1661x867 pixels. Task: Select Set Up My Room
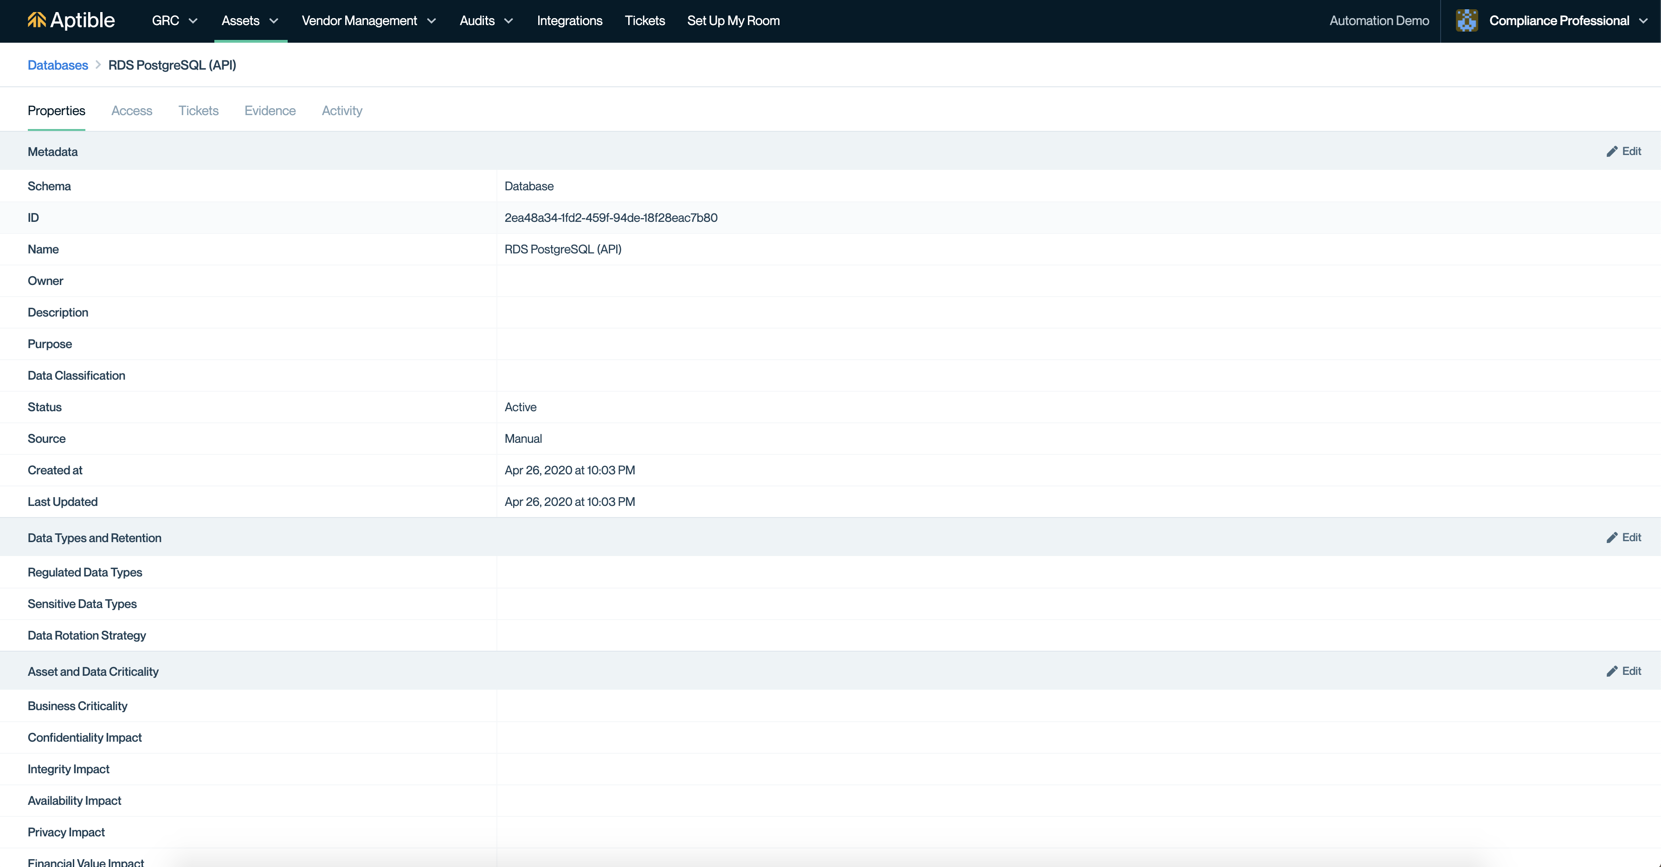click(x=733, y=20)
